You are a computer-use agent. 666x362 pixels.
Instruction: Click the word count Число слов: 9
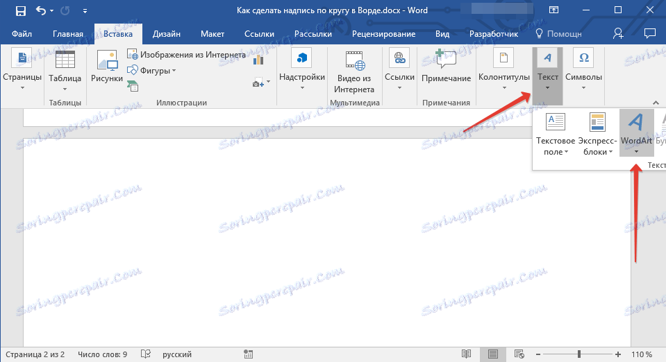[x=102, y=354]
